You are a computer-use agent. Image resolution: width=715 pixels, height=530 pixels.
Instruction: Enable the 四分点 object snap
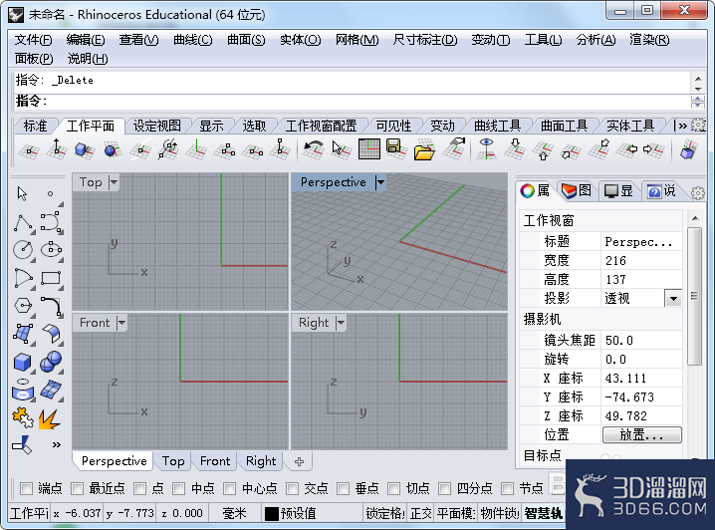[444, 488]
